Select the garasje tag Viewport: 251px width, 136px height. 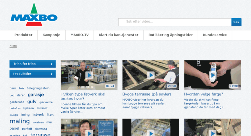[x=36, y=95]
